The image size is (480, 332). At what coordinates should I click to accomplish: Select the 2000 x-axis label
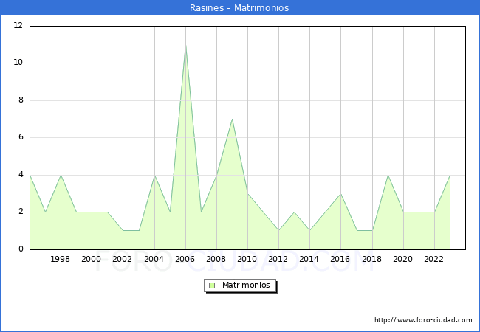point(92,260)
